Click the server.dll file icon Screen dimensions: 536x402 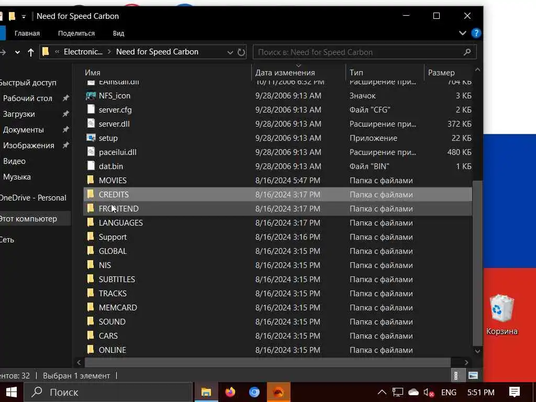coord(91,124)
